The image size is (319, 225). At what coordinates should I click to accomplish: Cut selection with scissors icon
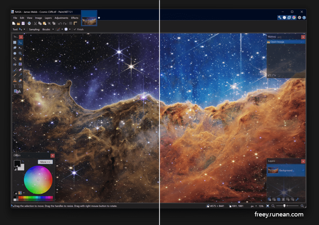(x=35, y=24)
